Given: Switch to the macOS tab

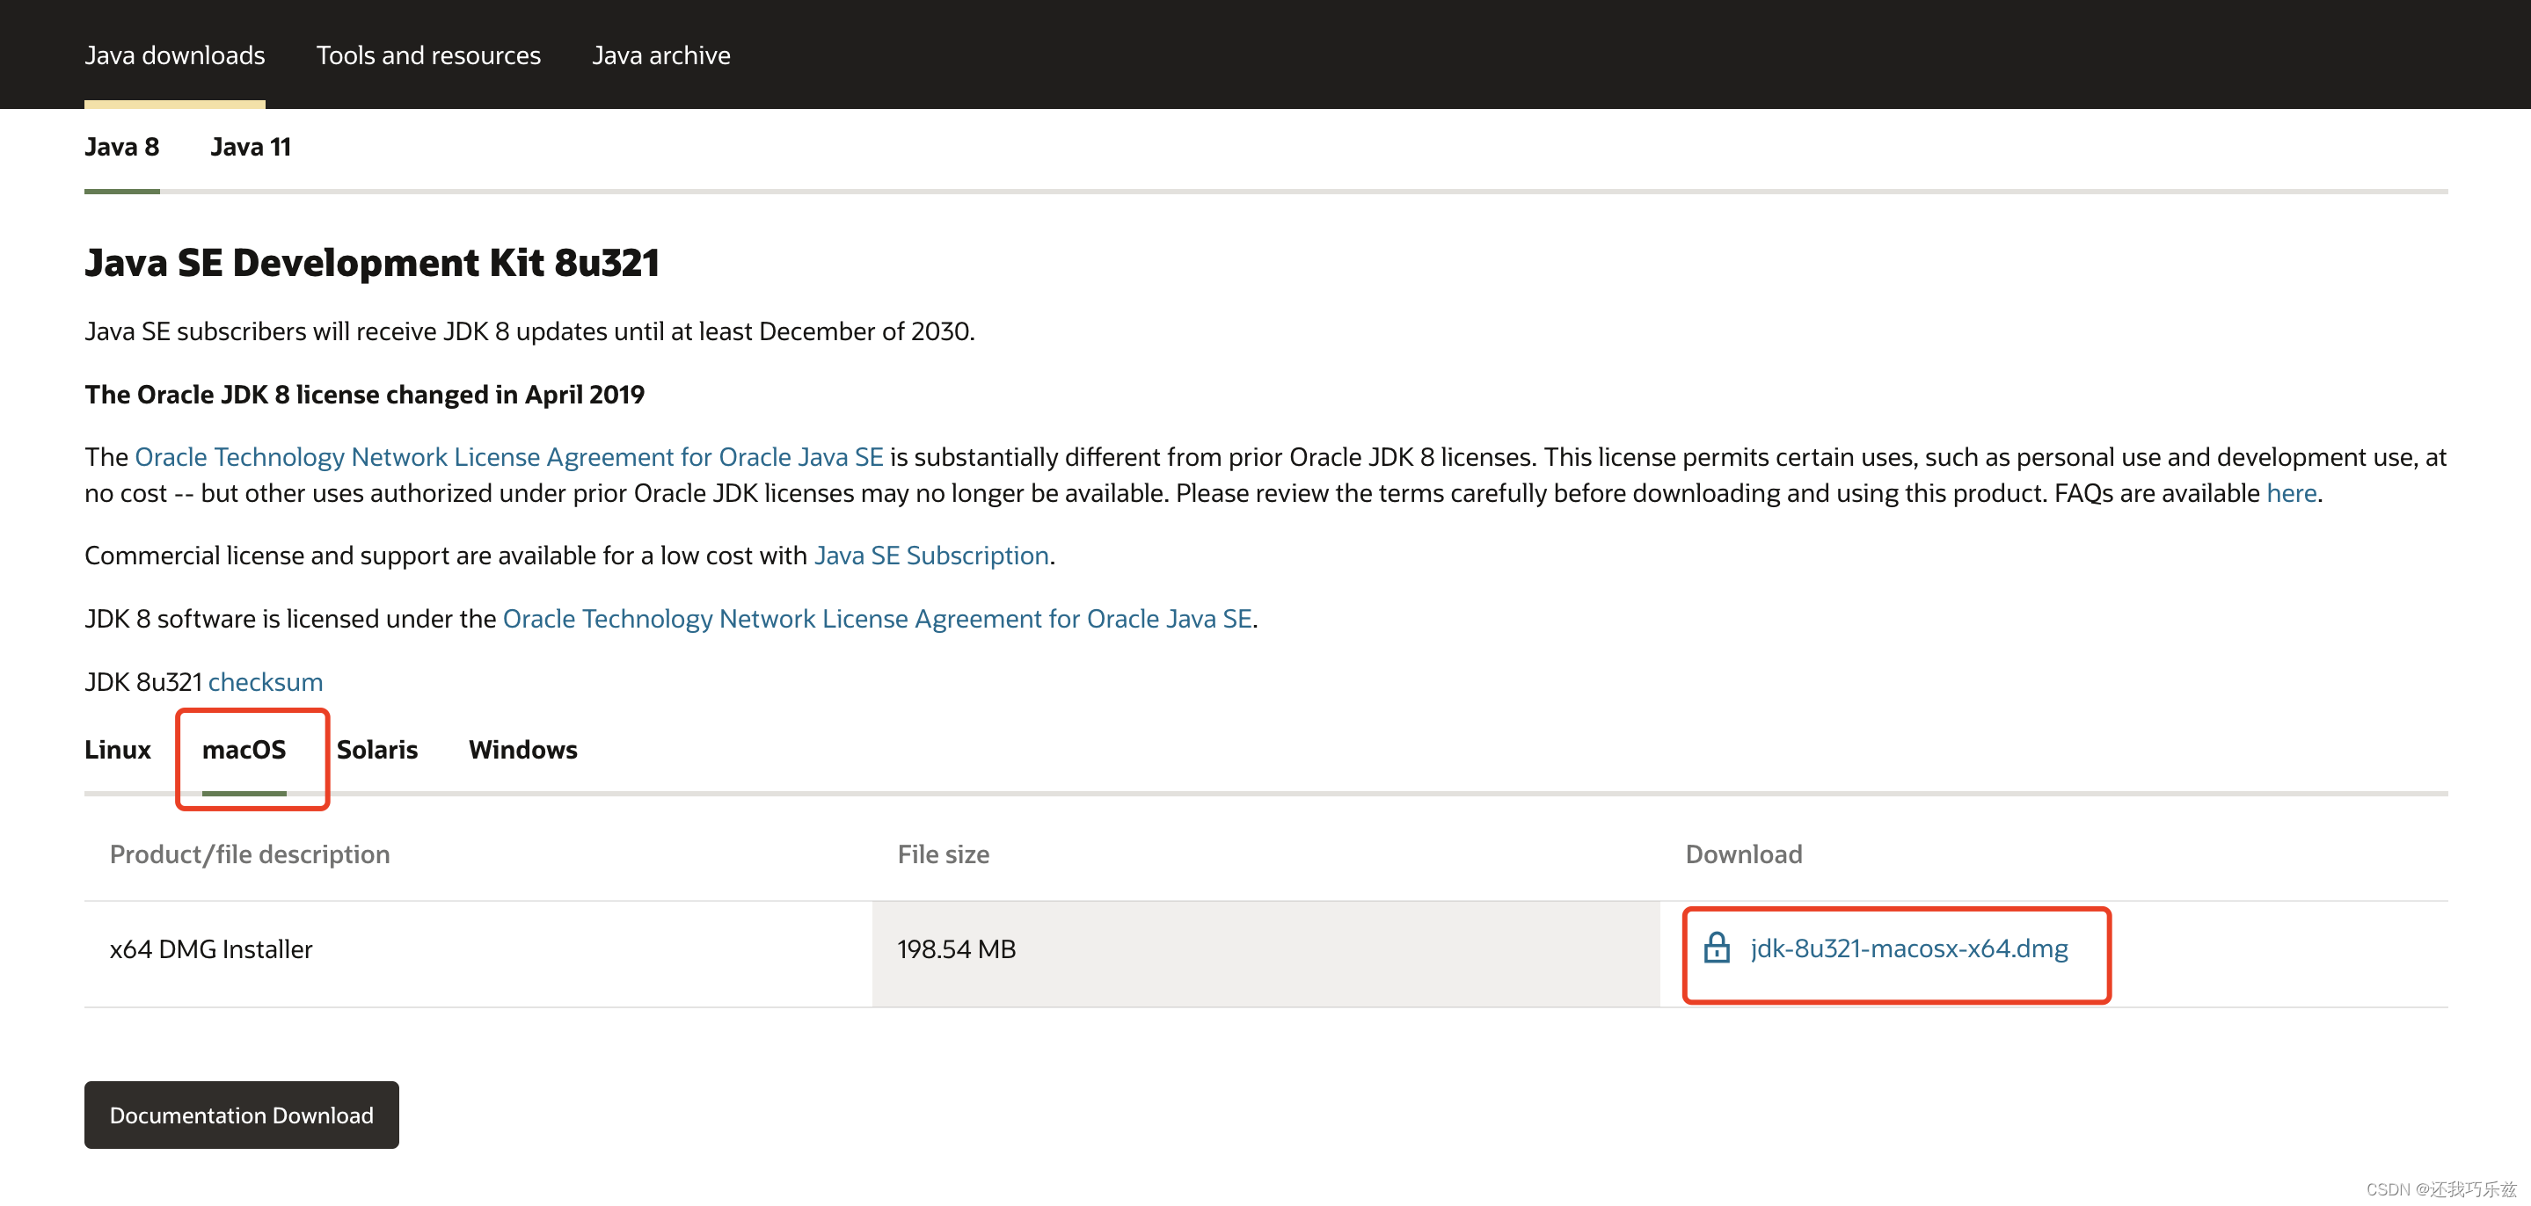Looking at the screenshot, I should pyautogui.click(x=244, y=751).
